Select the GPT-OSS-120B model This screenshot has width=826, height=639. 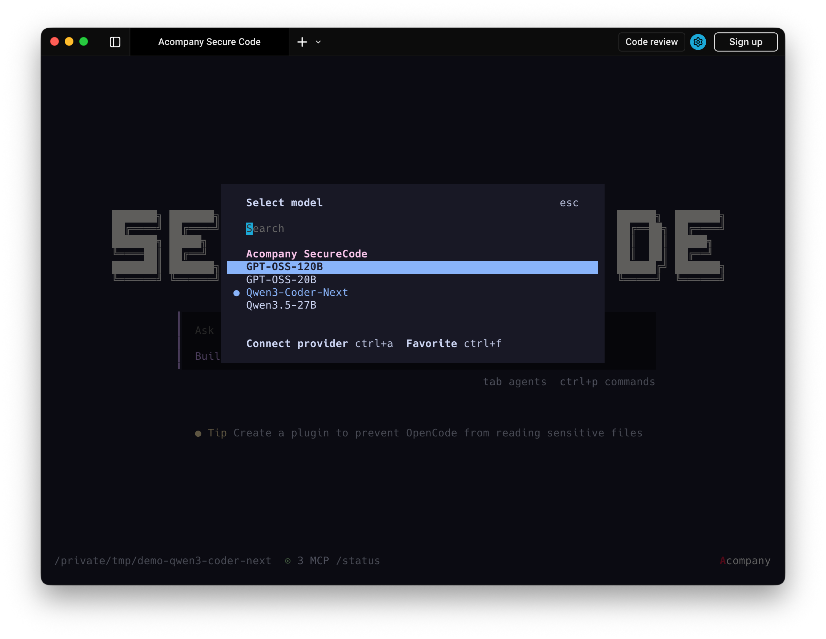pos(284,267)
